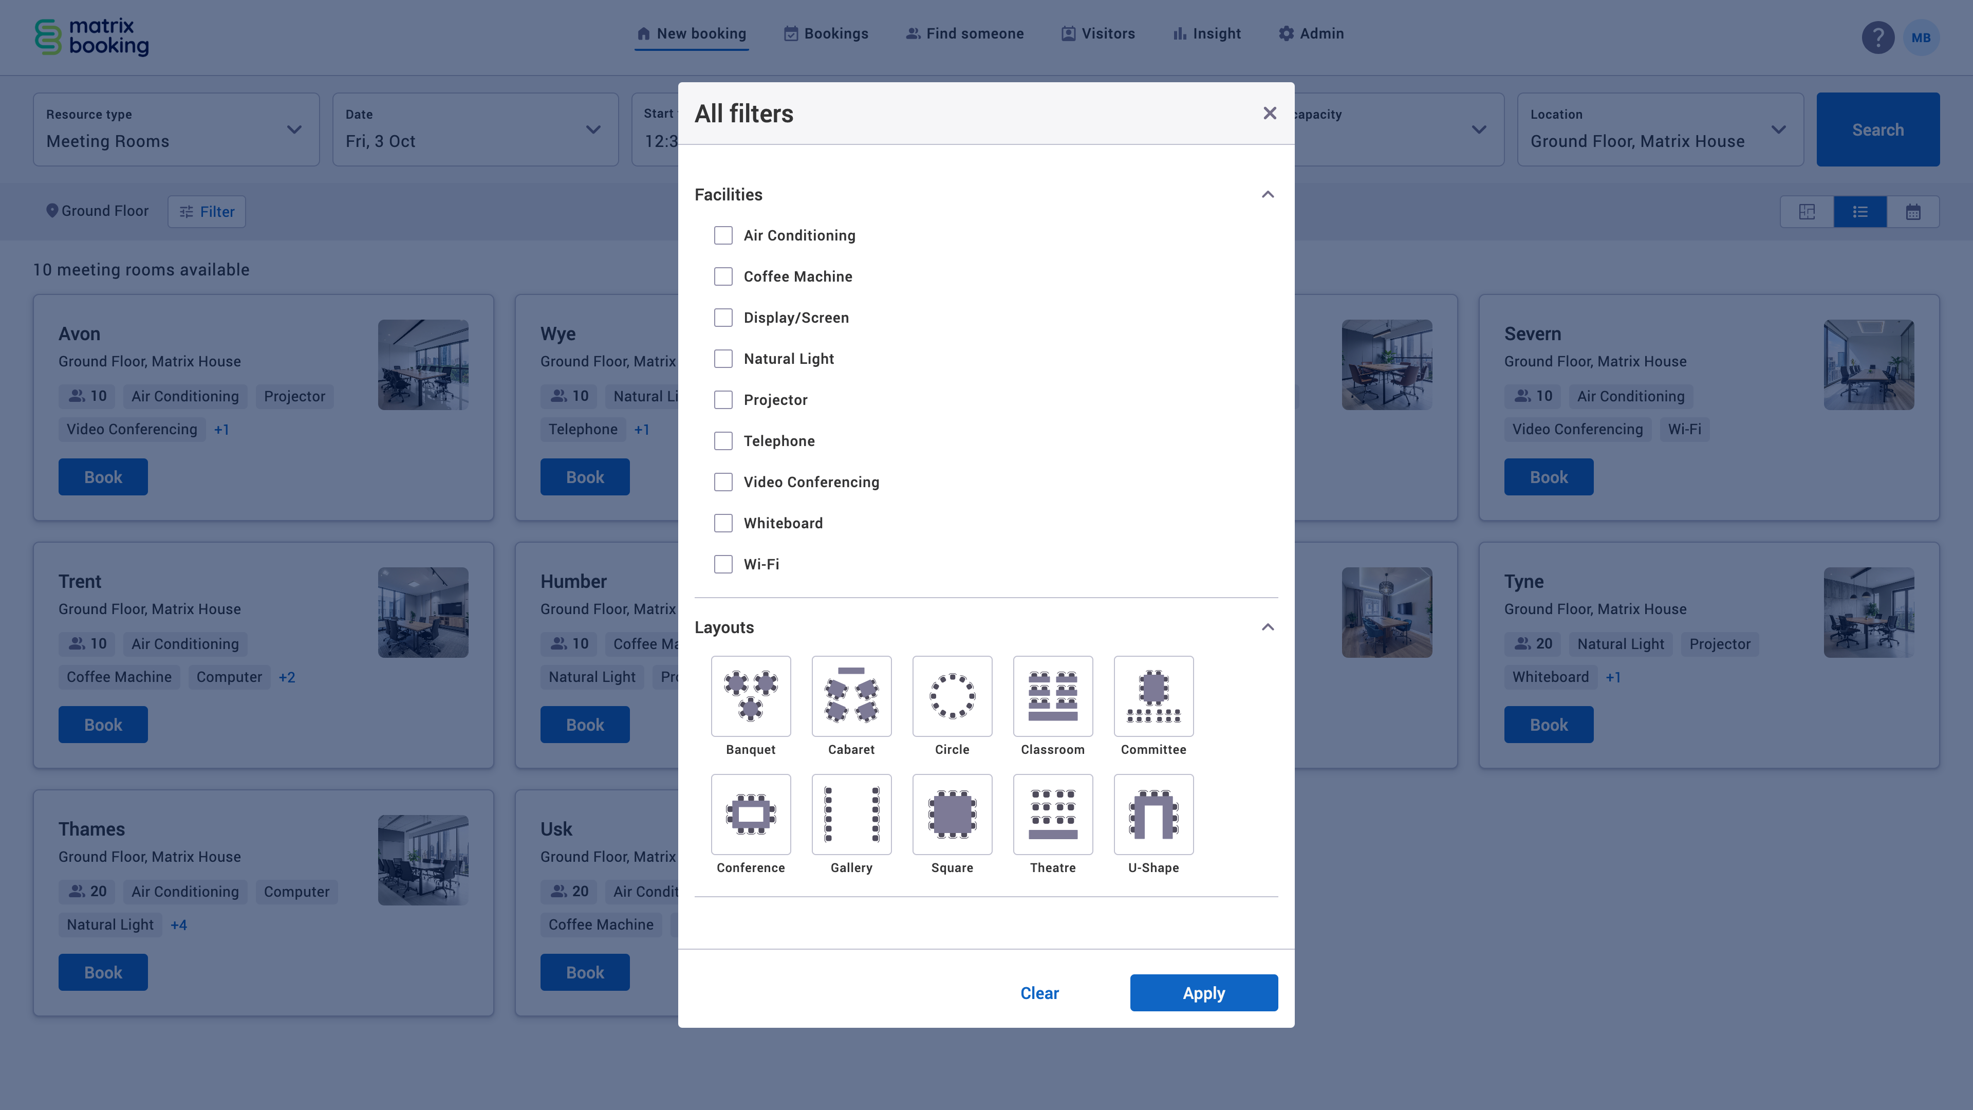Screen dimensions: 1973x1110
Task: Select the Gallery layout icon
Action: [851, 813]
